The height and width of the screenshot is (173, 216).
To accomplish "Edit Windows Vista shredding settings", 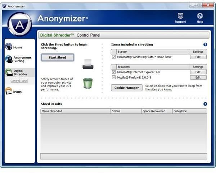I will click(198, 57).
